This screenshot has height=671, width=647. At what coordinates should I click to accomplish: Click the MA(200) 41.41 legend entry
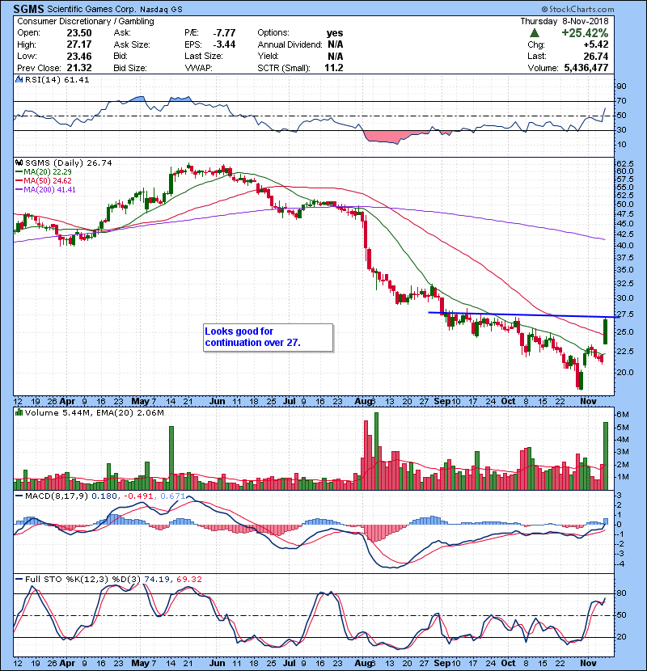click(x=45, y=190)
